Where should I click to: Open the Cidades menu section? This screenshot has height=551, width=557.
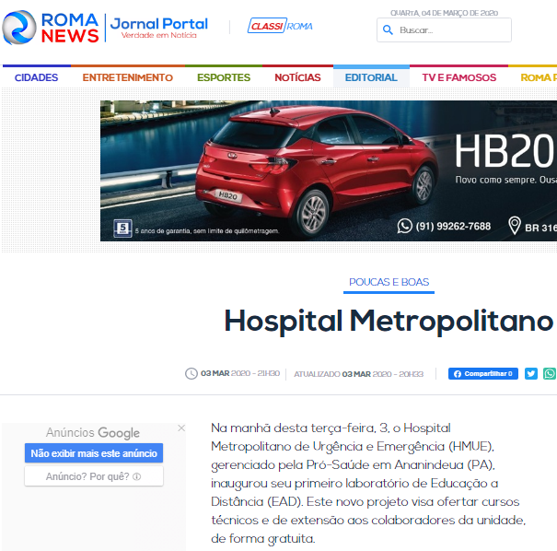pyautogui.click(x=36, y=77)
